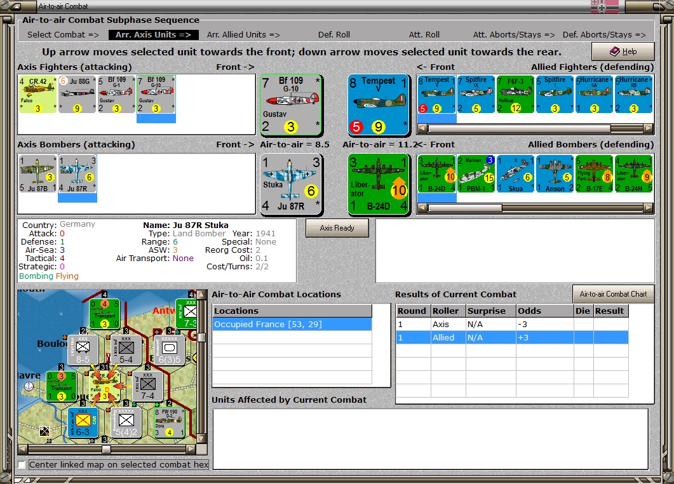Click the large Tempest V Allied front counter
The height and width of the screenshot is (484, 674).
coord(379,105)
